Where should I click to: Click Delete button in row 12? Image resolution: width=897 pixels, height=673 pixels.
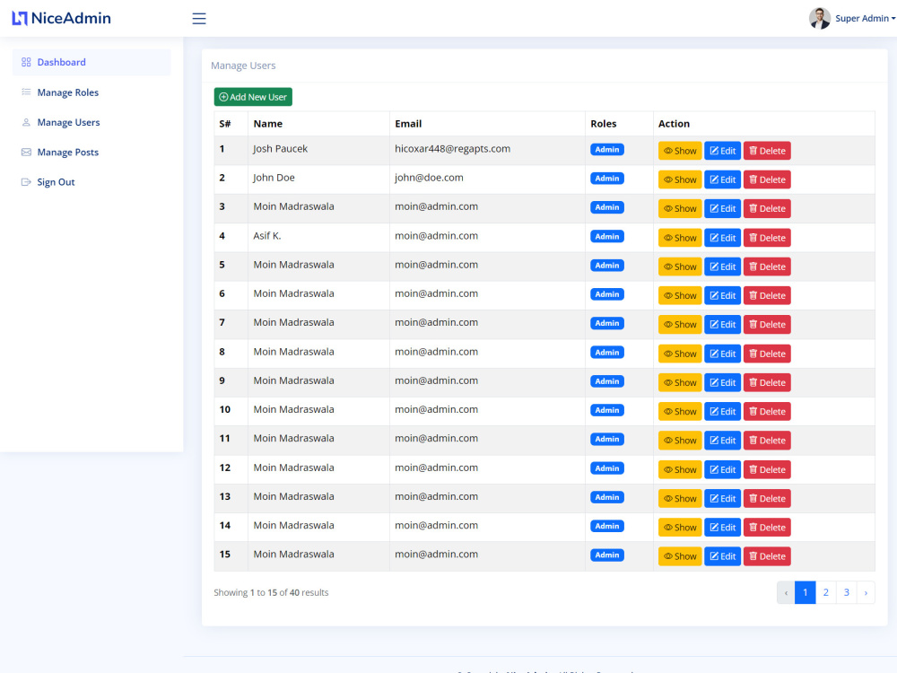tap(767, 469)
